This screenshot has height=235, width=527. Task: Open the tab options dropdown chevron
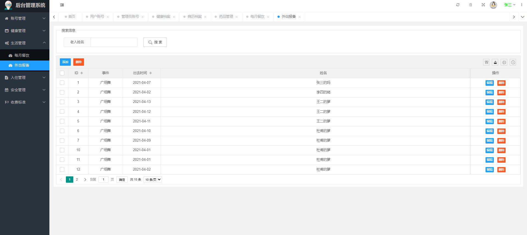coord(523,17)
